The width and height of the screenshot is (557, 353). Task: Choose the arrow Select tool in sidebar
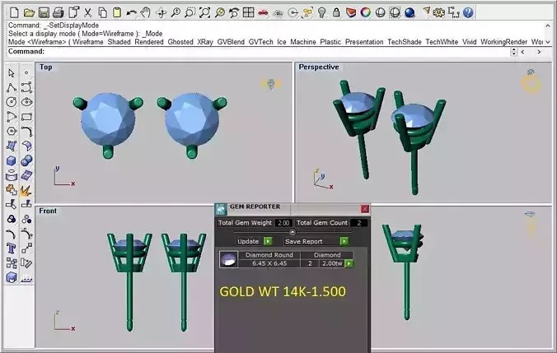(x=12, y=73)
